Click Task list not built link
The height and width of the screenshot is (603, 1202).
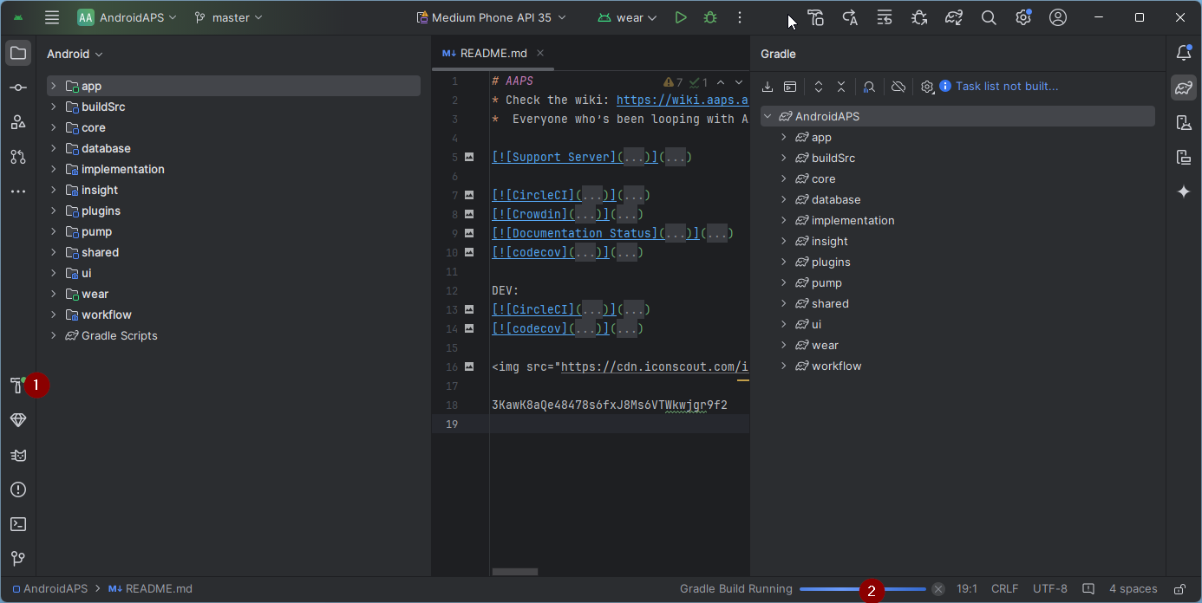1007,87
